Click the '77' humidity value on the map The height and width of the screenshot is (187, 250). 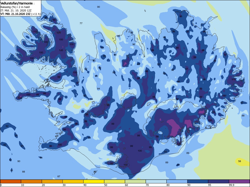click(81, 23)
